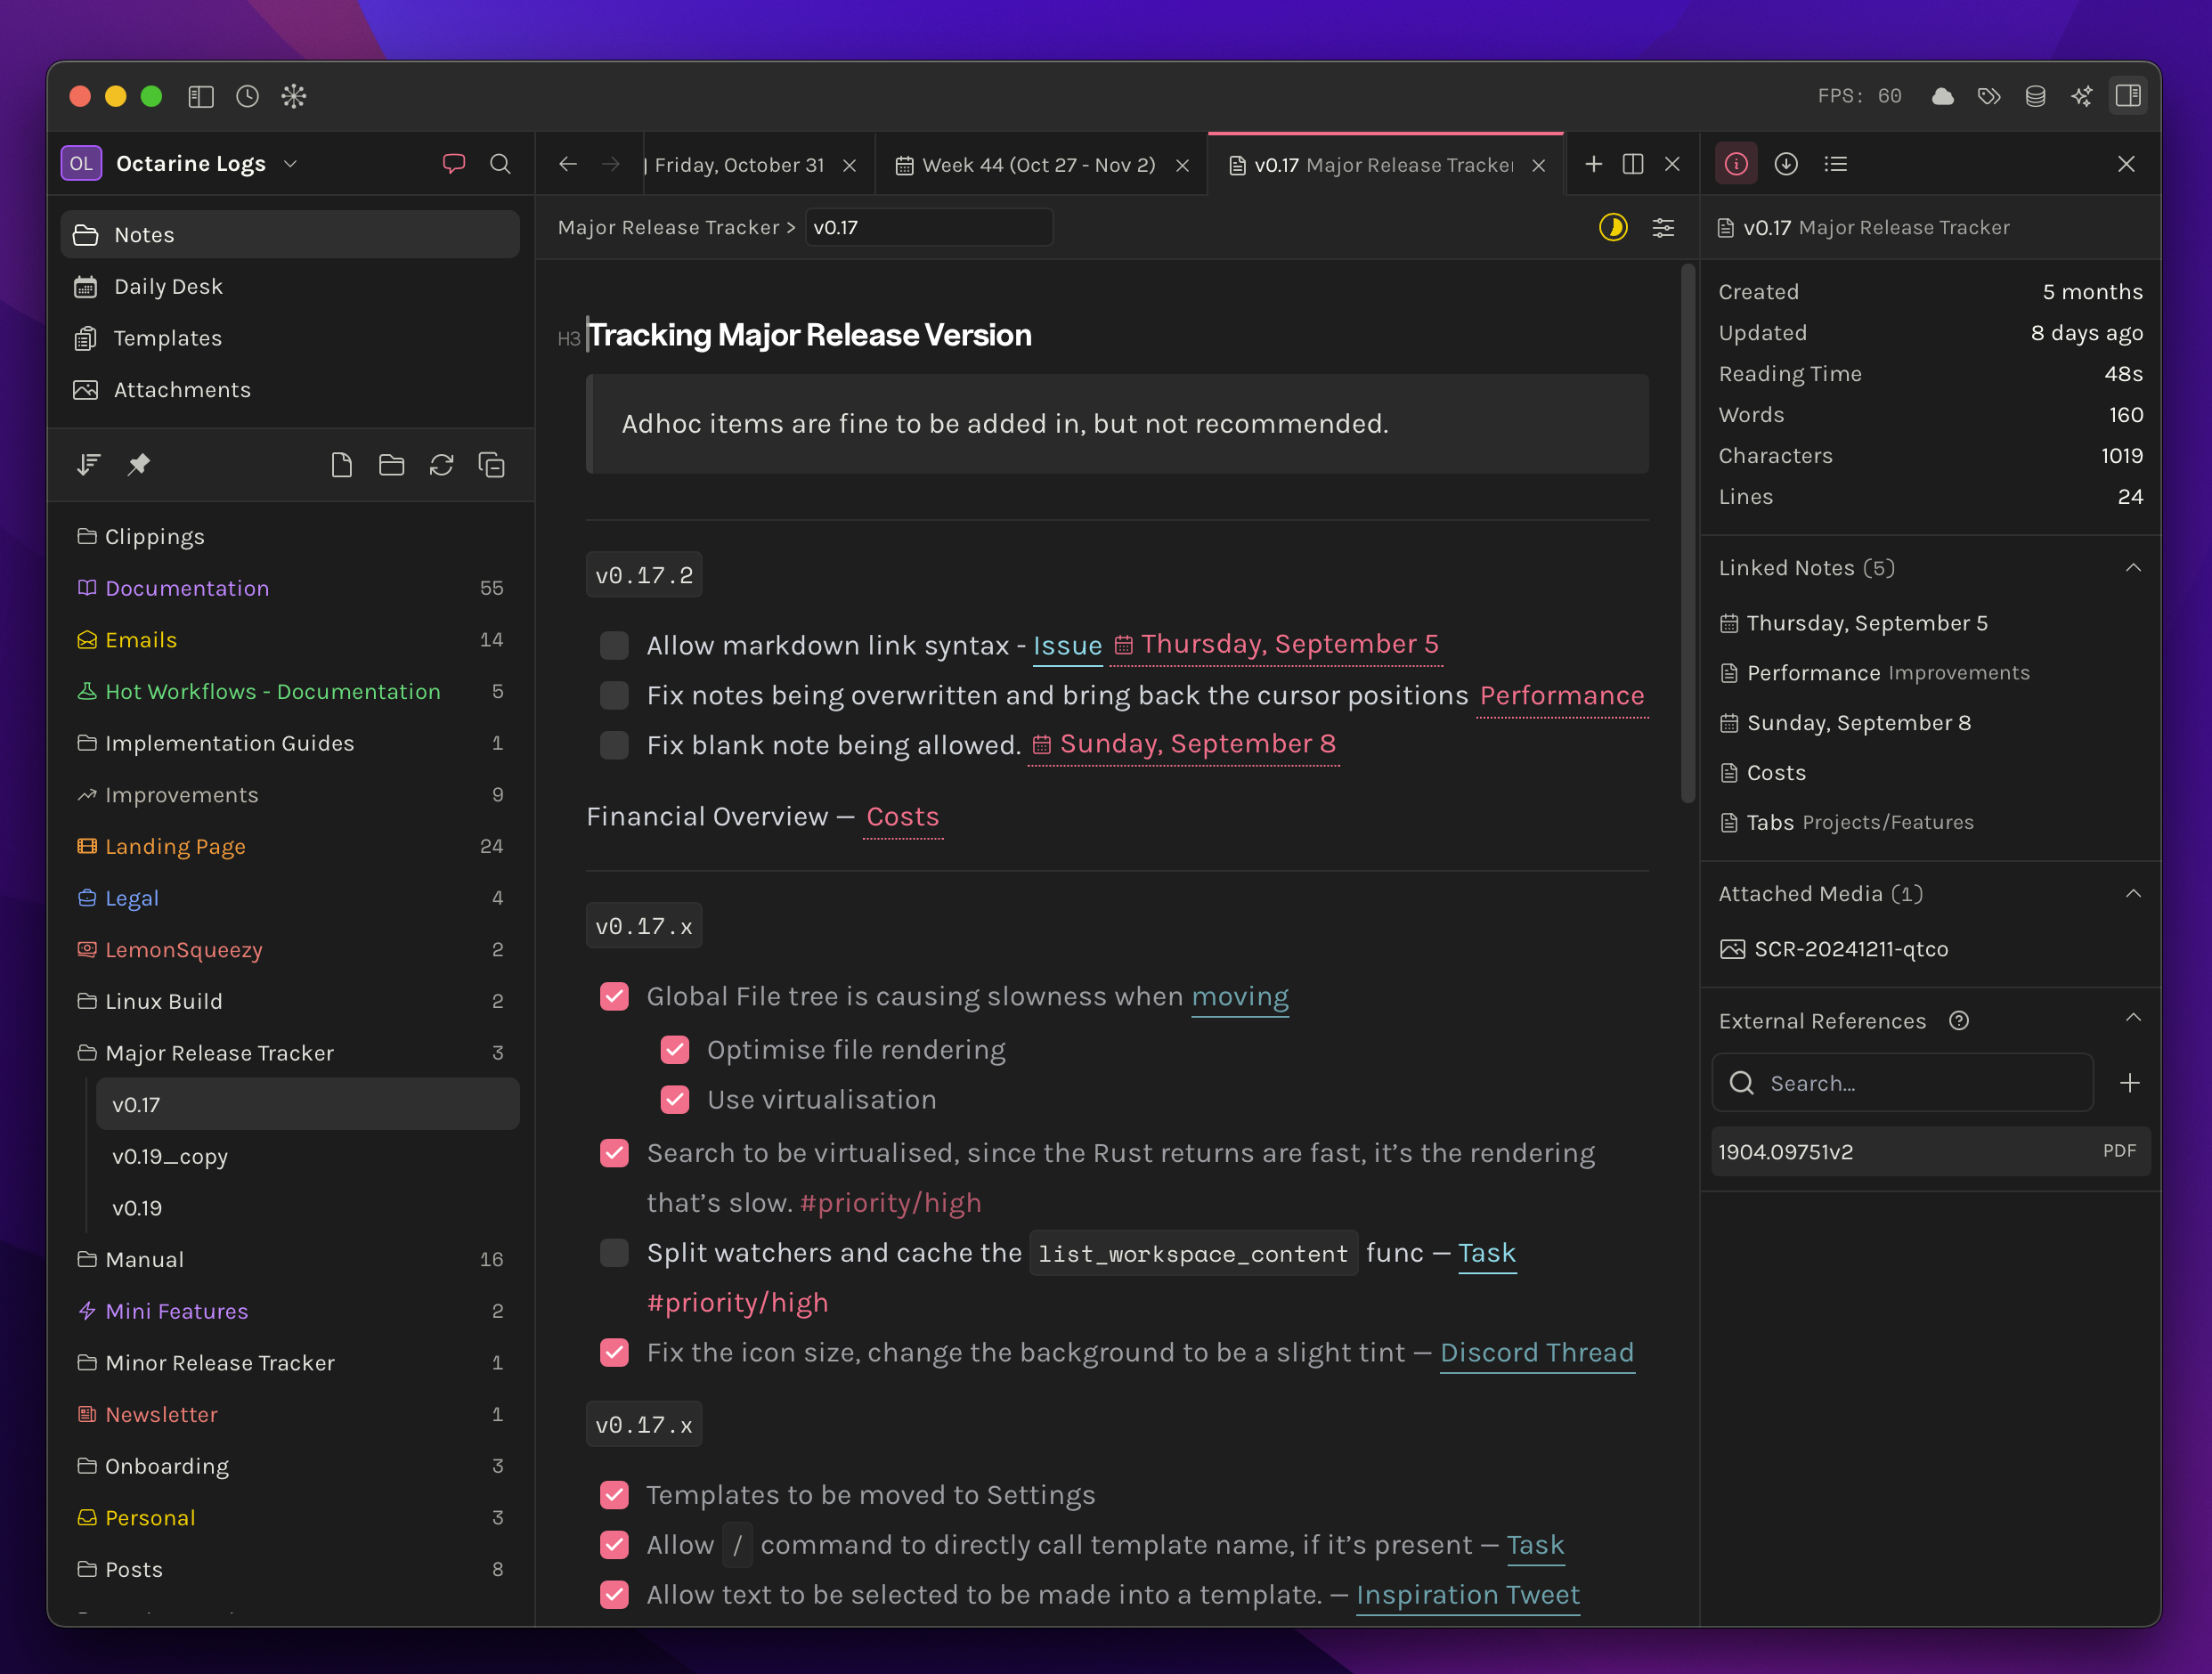Open the Octarine Logs workspace dropdown
The width and height of the screenshot is (2212, 1674).
[x=291, y=163]
